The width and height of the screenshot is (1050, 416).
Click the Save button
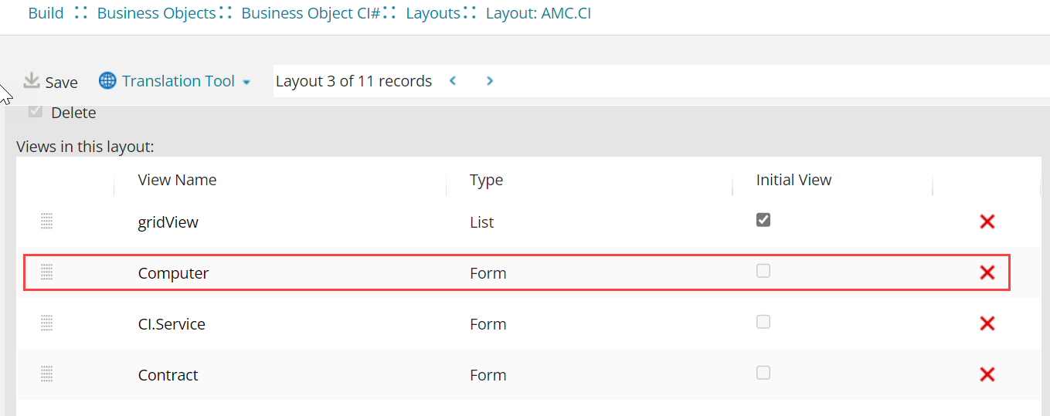click(x=51, y=82)
